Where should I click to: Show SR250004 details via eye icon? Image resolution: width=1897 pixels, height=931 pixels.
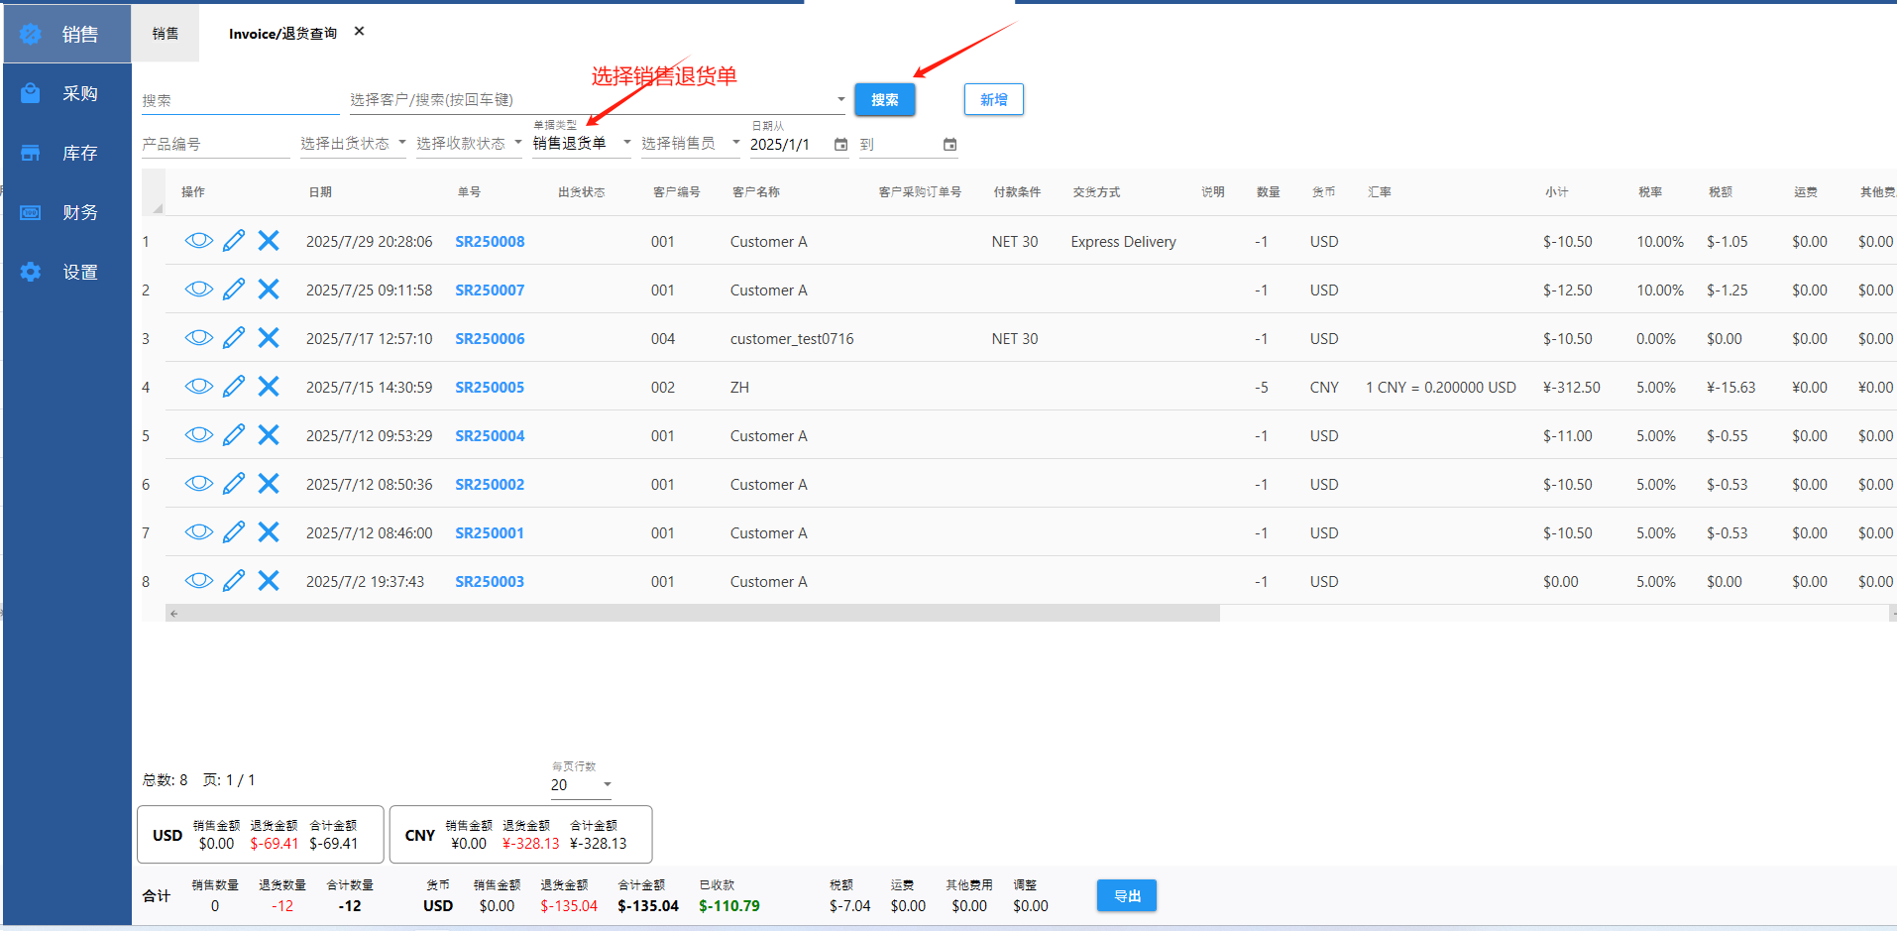coord(198,435)
